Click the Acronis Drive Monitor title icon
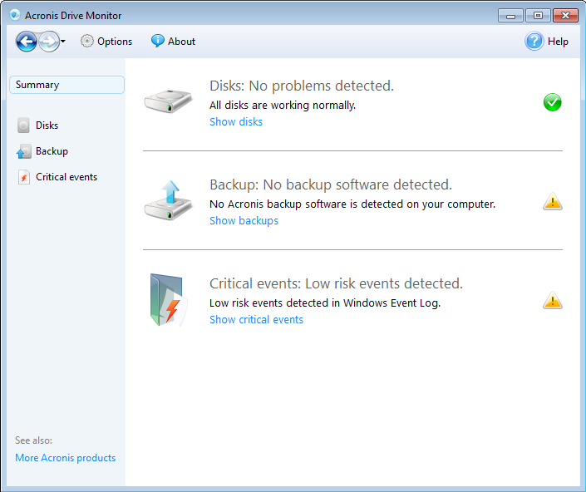586x492 pixels. click(15, 15)
